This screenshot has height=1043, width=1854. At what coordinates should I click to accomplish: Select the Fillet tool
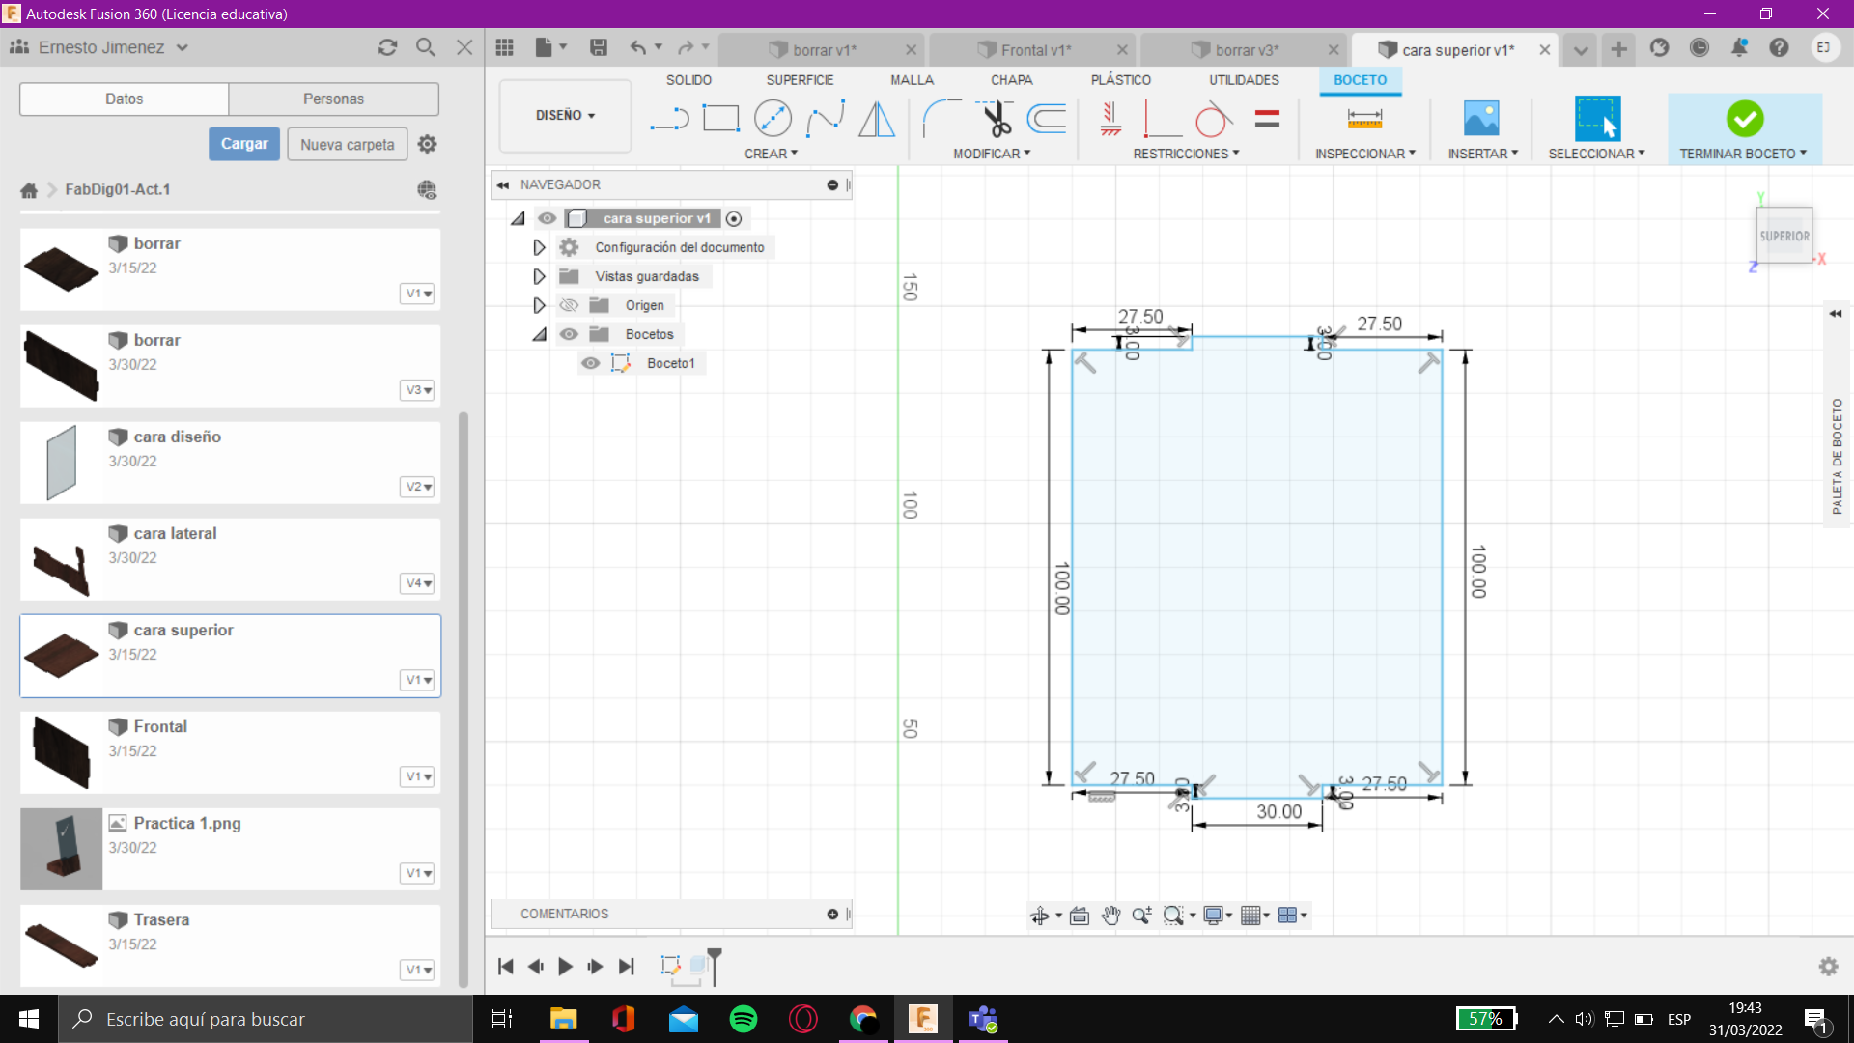(941, 119)
